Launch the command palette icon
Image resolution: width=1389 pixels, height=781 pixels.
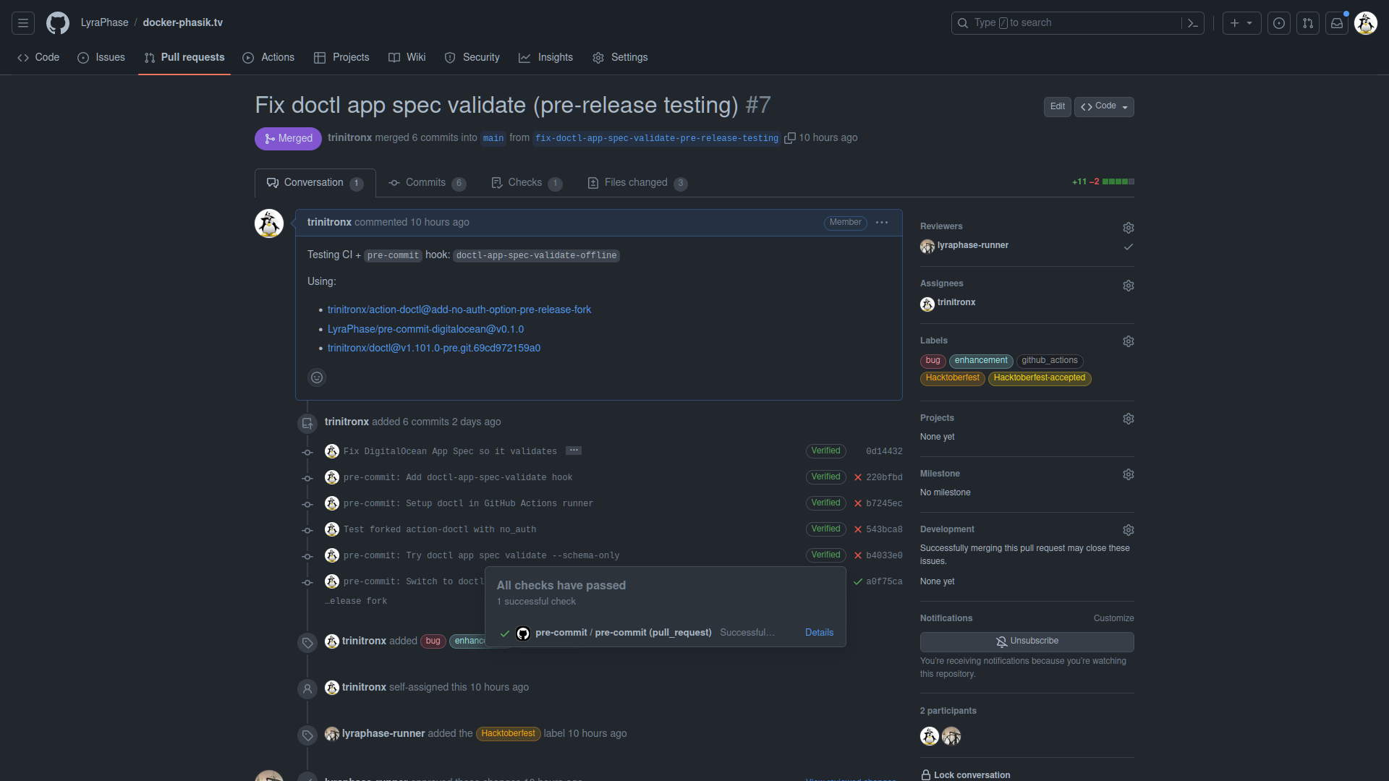coord(1192,22)
